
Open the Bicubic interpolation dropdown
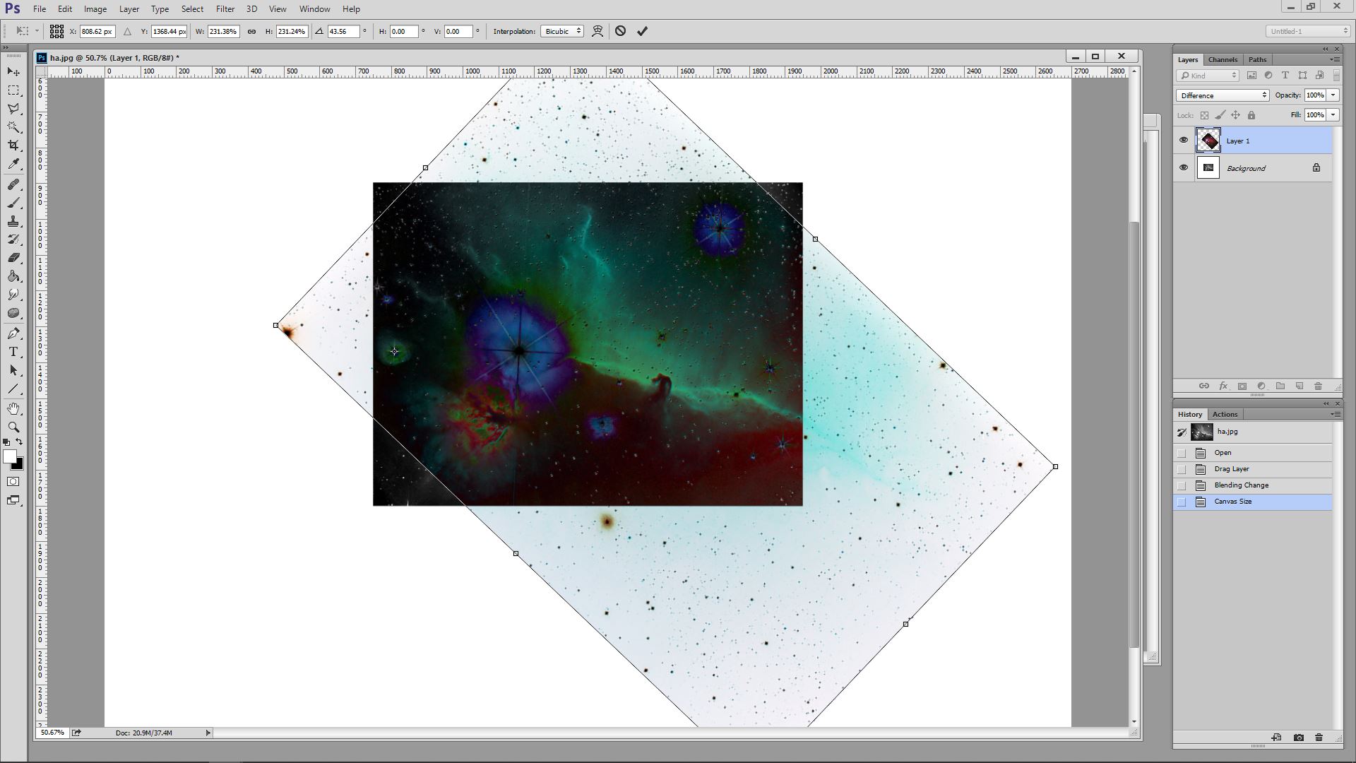[562, 31]
